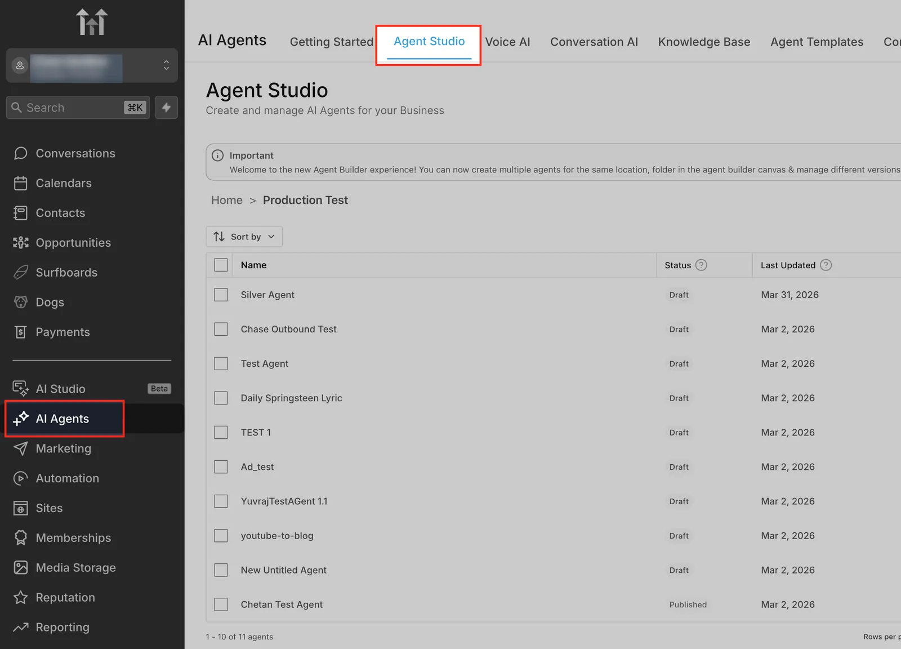Screen dimensions: 901x649
Task: Click the Payments sidebar icon
Action: [21, 332]
